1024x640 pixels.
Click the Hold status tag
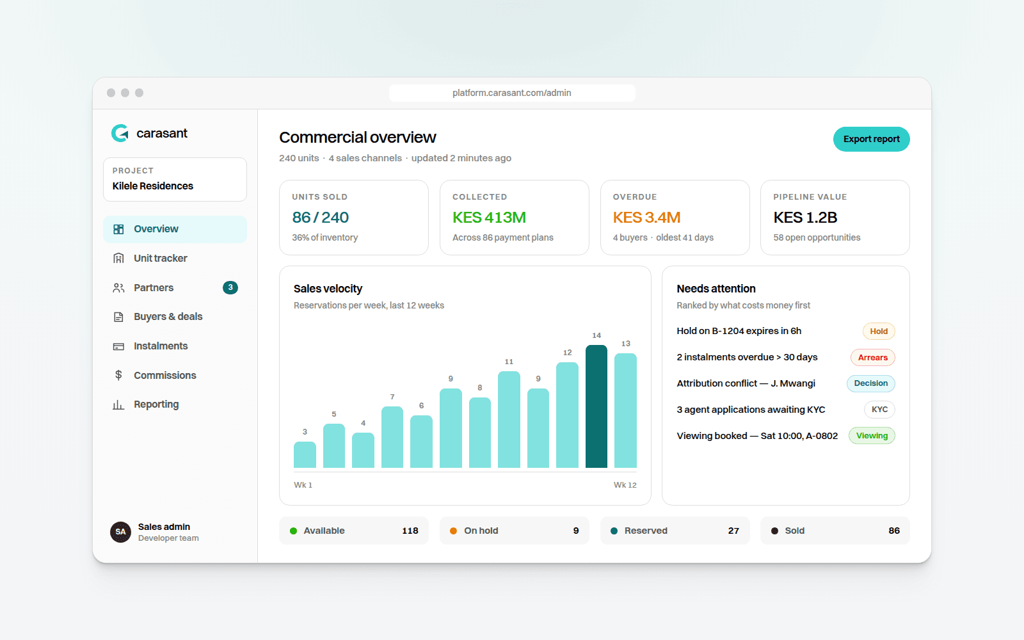tap(879, 332)
